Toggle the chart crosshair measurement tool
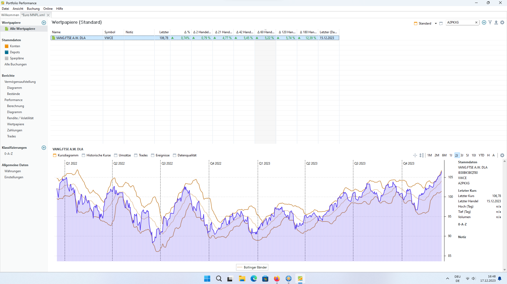Image resolution: width=507 pixels, height=284 pixels. (x=415, y=155)
